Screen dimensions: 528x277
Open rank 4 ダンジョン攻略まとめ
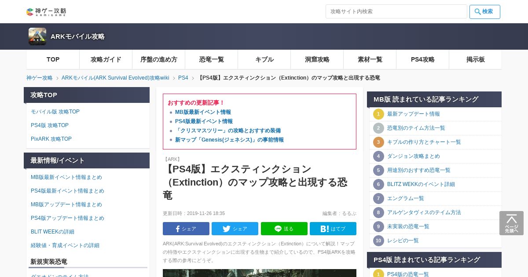(414, 156)
